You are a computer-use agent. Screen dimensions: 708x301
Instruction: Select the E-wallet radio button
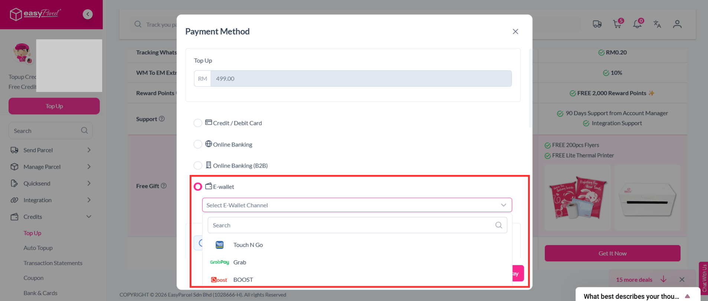(x=198, y=186)
